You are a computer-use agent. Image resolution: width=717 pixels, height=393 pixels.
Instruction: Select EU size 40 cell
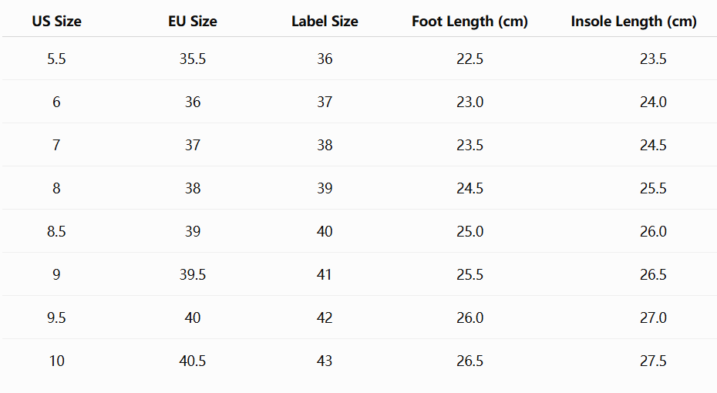point(193,318)
